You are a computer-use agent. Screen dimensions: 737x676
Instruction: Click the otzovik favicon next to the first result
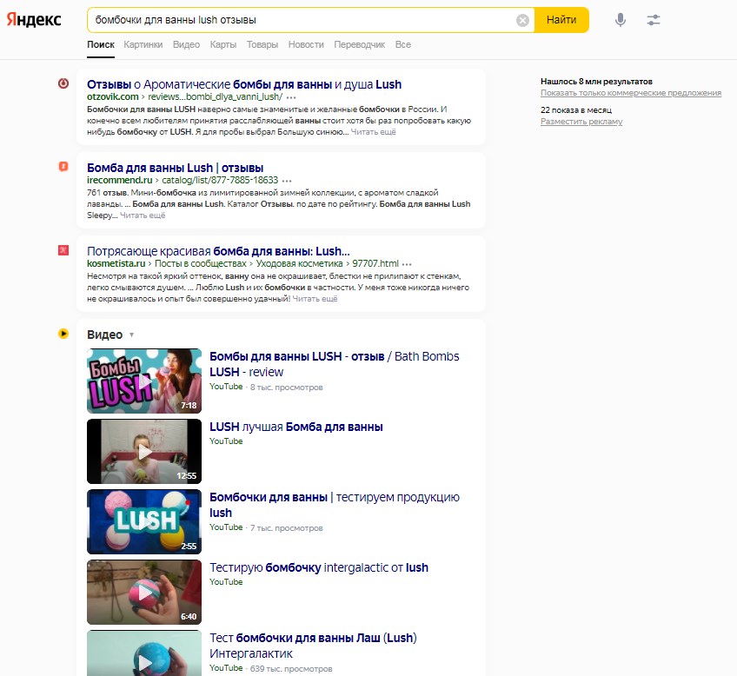click(63, 83)
